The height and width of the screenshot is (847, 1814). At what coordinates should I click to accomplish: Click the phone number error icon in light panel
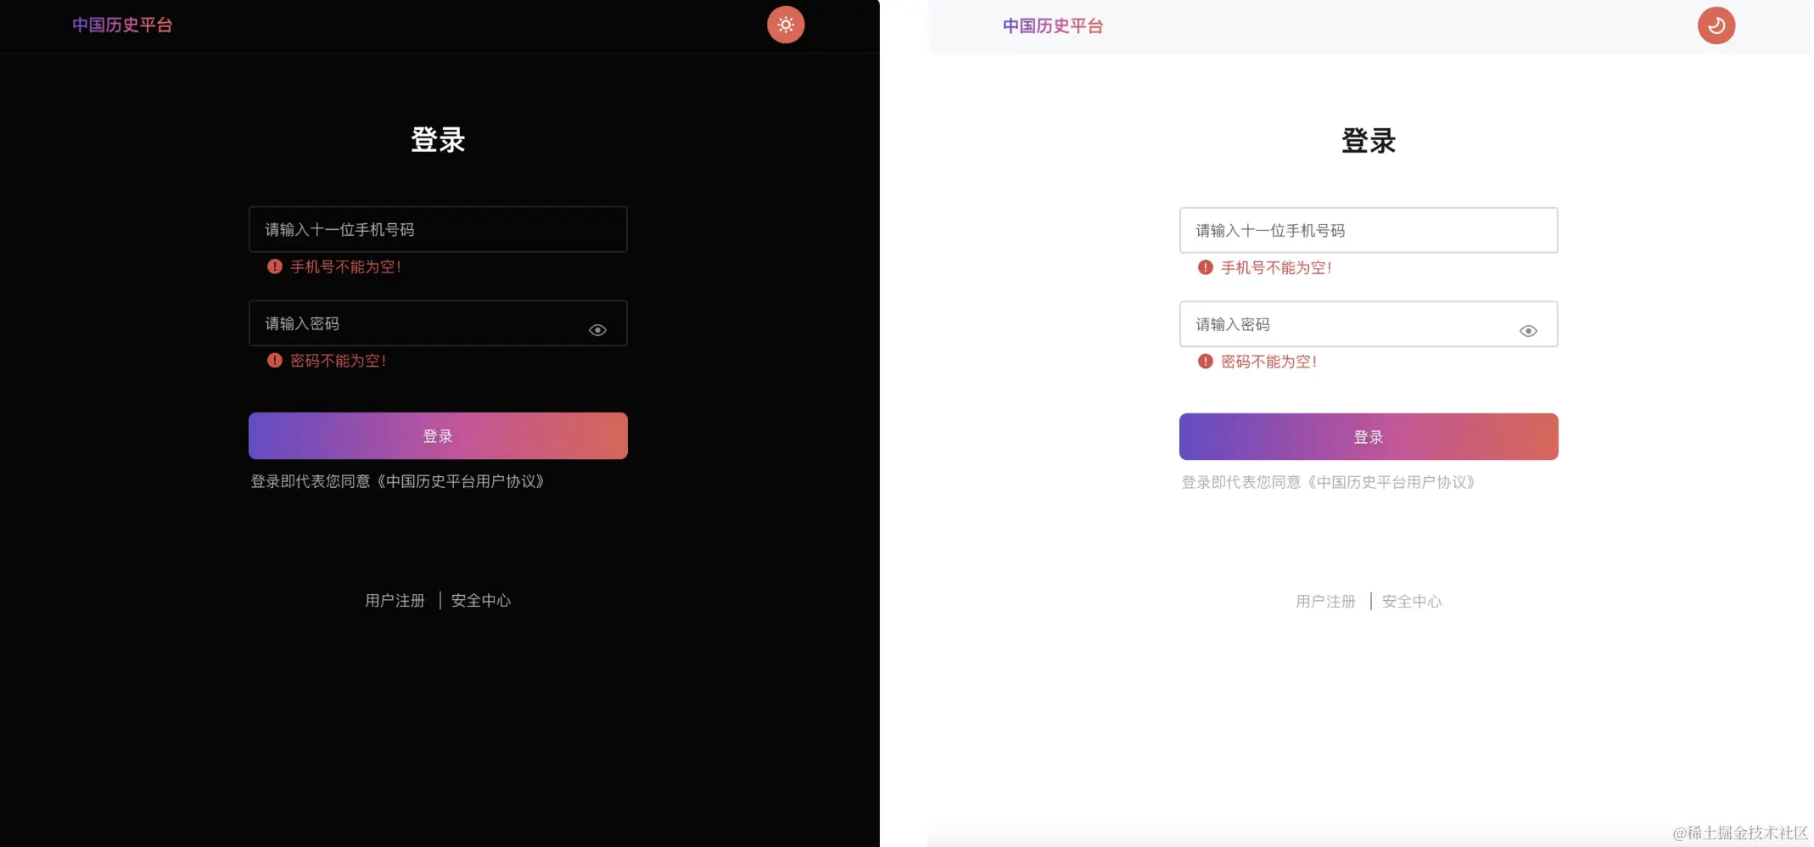pyautogui.click(x=1205, y=267)
